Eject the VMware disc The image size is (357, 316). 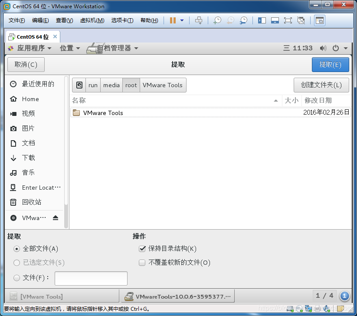pyautogui.click(x=56, y=218)
